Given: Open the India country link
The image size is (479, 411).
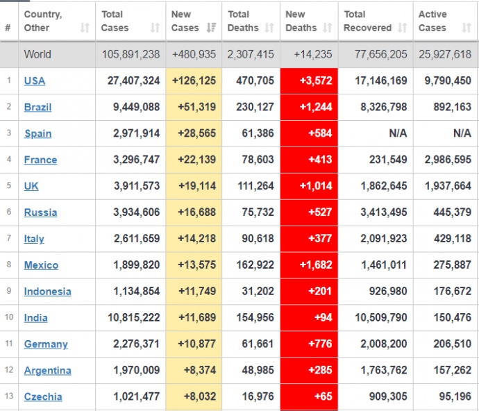Looking at the screenshot, I should pyautogui.click(x=36, y=318).
